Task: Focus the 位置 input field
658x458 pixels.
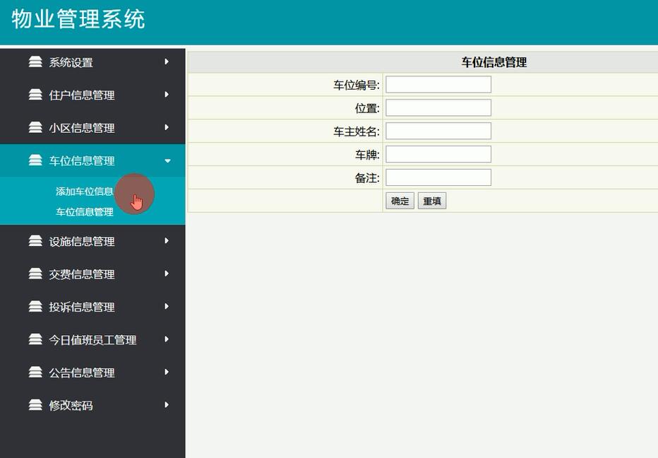Action: (x=438, y=107)
